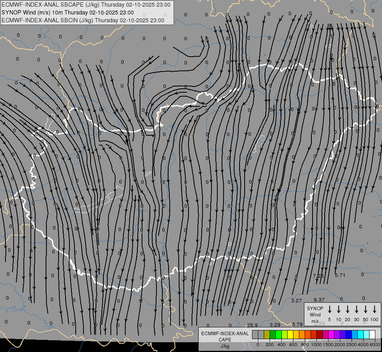Select the SYNOP Wind 10m title line
Screen dimensions: 382x352
click(68, 13)
